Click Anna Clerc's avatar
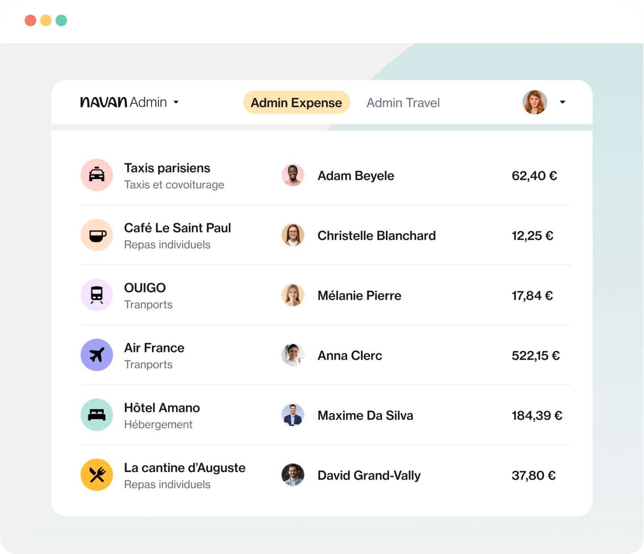The image size is (644, 554). click(x=293, y=355)
